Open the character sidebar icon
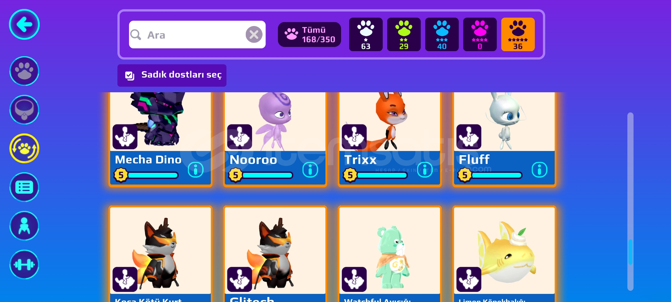This screenshot has width=671, height=302. [x=24, y=226]
